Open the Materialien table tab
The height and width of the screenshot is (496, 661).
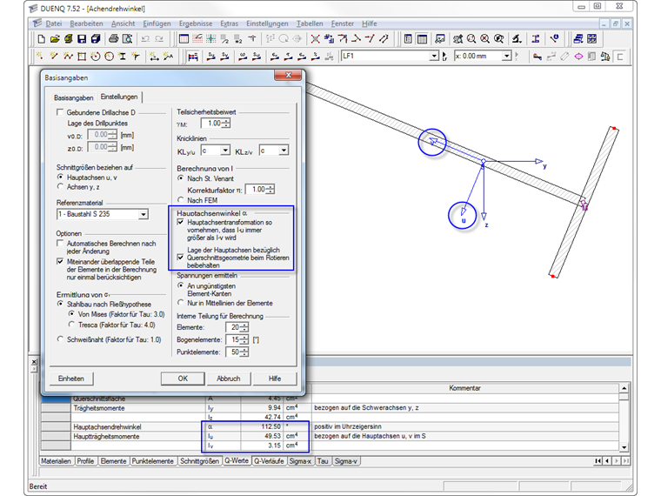coord(56,461)
